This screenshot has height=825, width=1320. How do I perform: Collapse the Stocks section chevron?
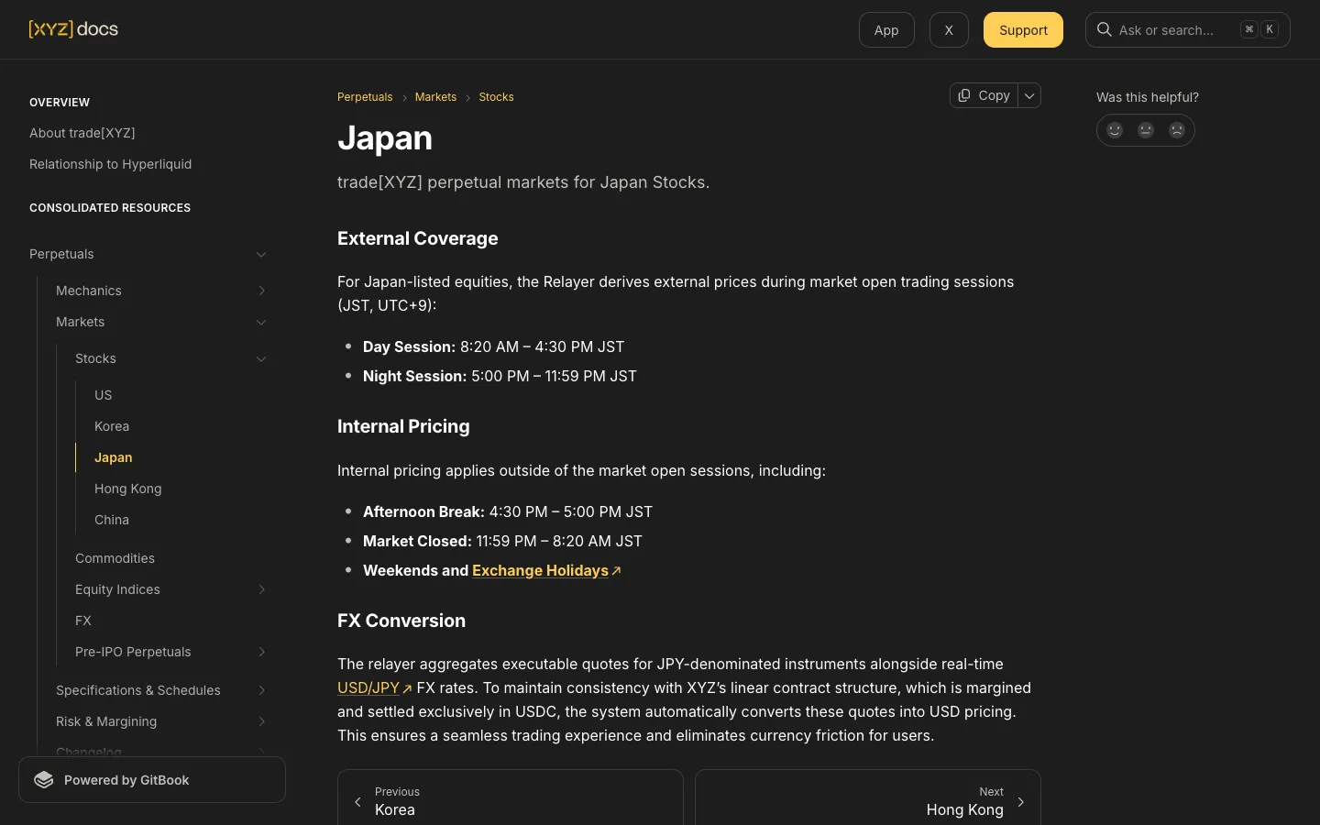coord(261,359)
